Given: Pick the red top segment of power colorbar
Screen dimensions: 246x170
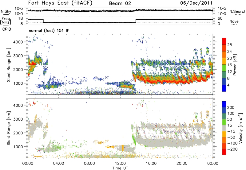Looking at the screenshot, I should (224, 41).
